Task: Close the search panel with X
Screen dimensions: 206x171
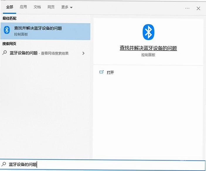Action: click(x=198, y=9)
